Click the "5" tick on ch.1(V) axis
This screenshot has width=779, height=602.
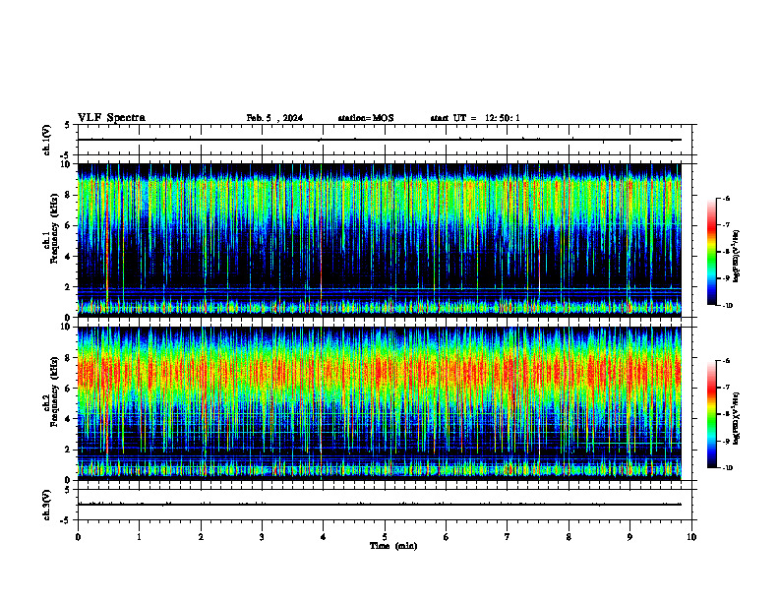pos(68,125)
